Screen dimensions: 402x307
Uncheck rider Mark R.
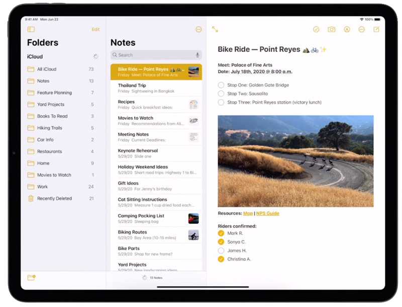click(x=221, y=233)
